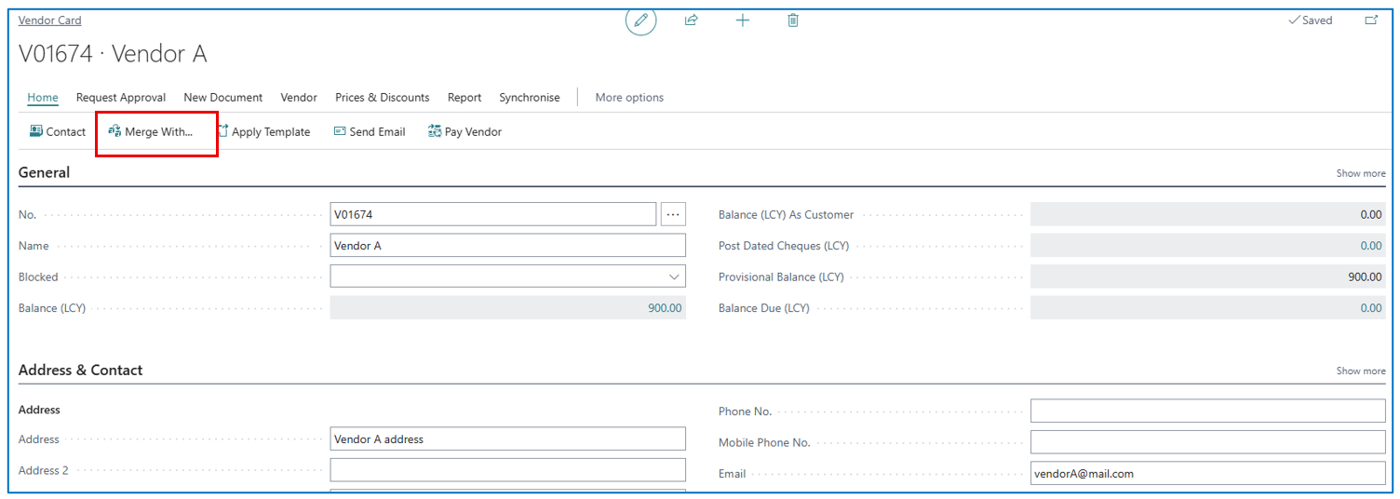Click the pencil edit icon
Image resolution: width=1400 pixels, height=499 pixels.
point(640,20)
